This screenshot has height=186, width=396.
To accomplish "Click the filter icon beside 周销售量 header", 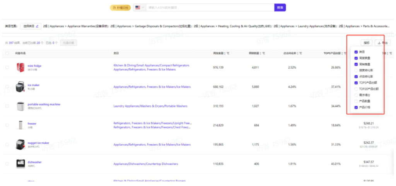I will [x=264, y=53].
